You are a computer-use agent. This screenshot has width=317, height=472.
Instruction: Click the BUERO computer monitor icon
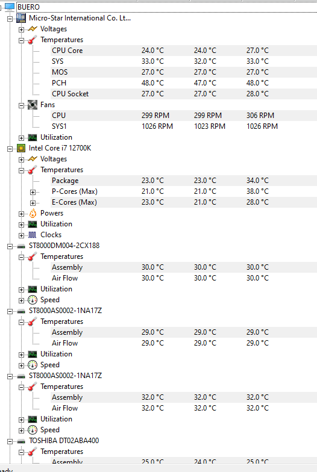(10, 7)
